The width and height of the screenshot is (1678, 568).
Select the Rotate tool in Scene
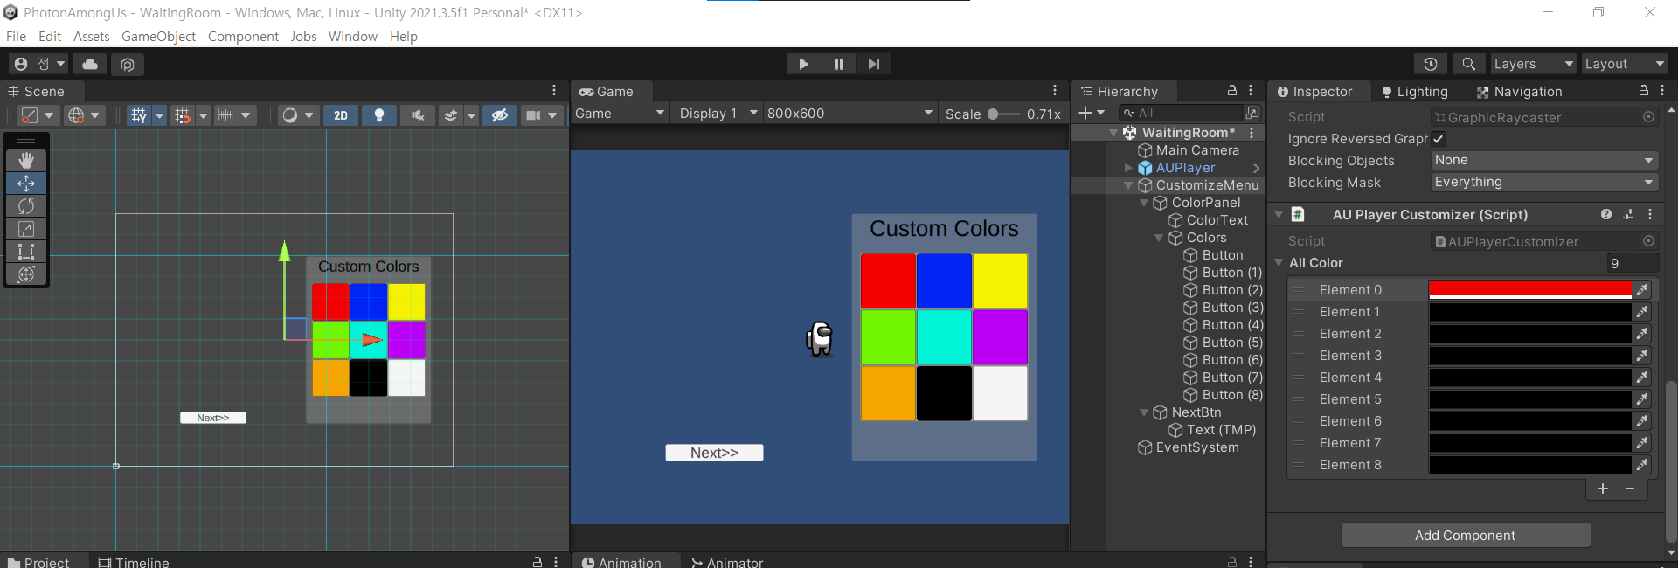tap(26, 205)
